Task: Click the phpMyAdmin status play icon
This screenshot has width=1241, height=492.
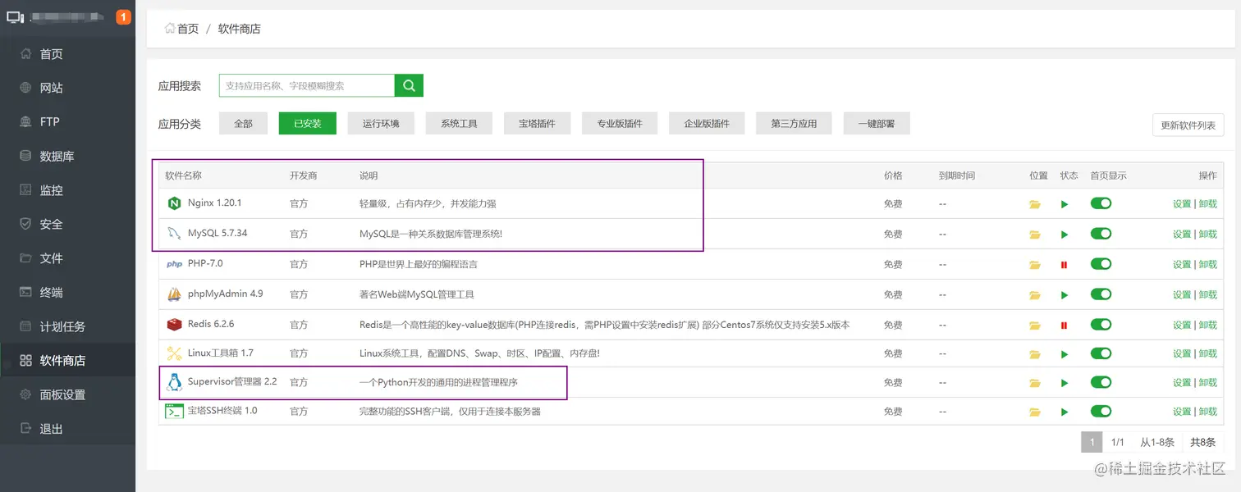Action: (1065, 295)
